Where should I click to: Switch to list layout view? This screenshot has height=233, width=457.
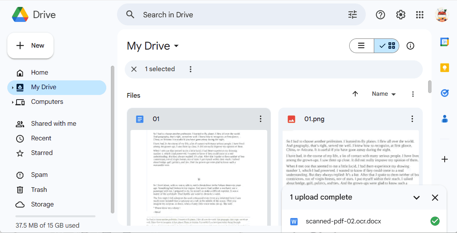tap(362, 46)
